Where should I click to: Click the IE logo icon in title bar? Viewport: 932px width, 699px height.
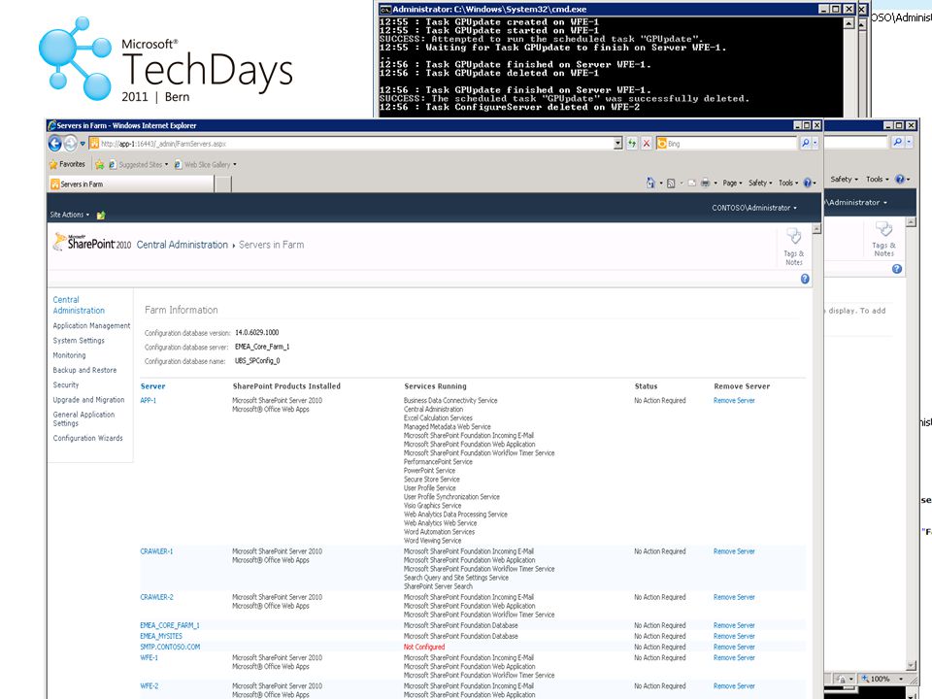pyautogui.click(x=52, y=125)
